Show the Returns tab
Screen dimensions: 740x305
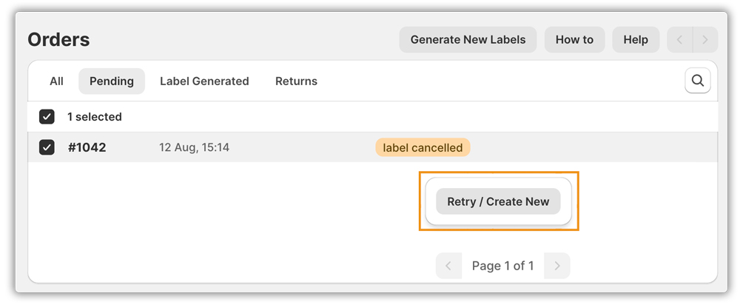[x=296, y=81]
